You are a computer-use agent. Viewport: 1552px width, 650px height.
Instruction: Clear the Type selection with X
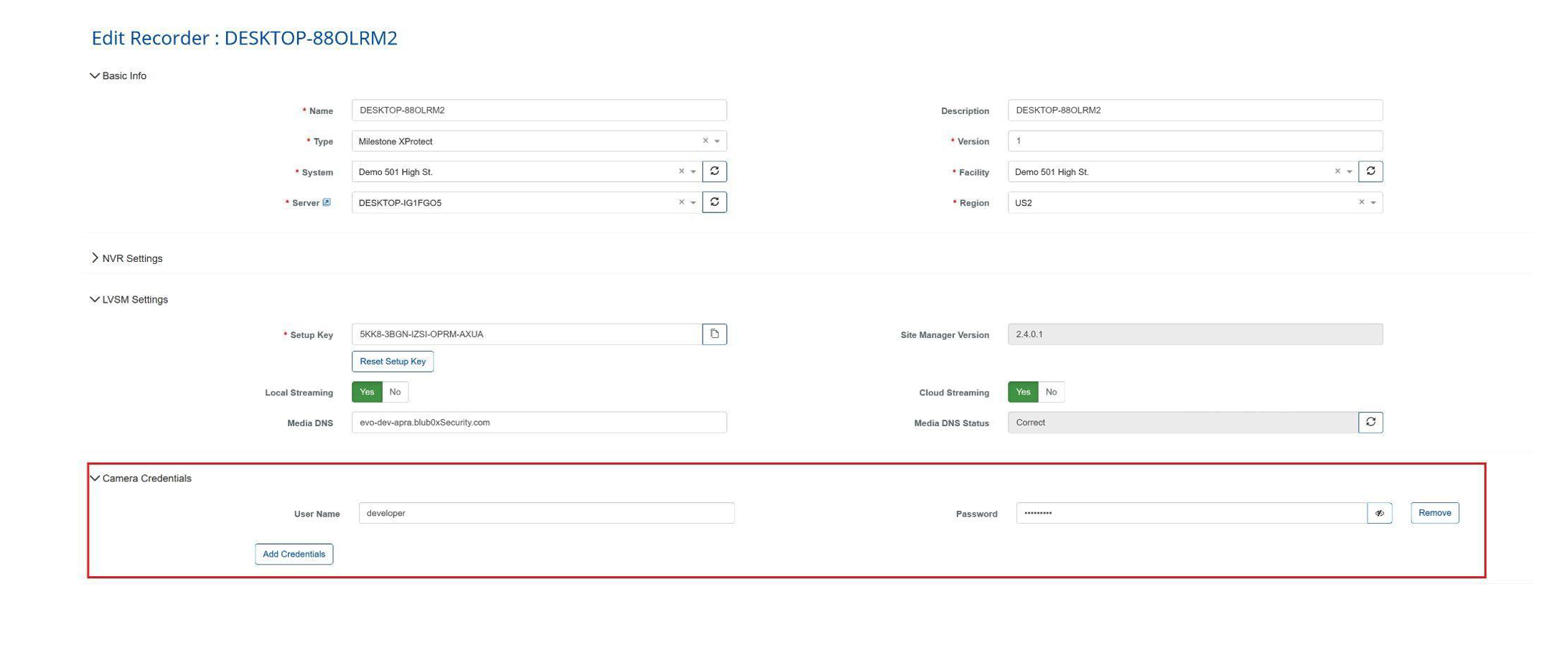(x=705, y=141)
